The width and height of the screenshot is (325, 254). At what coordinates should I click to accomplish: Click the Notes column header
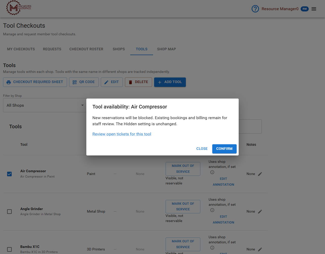[251, 145]
